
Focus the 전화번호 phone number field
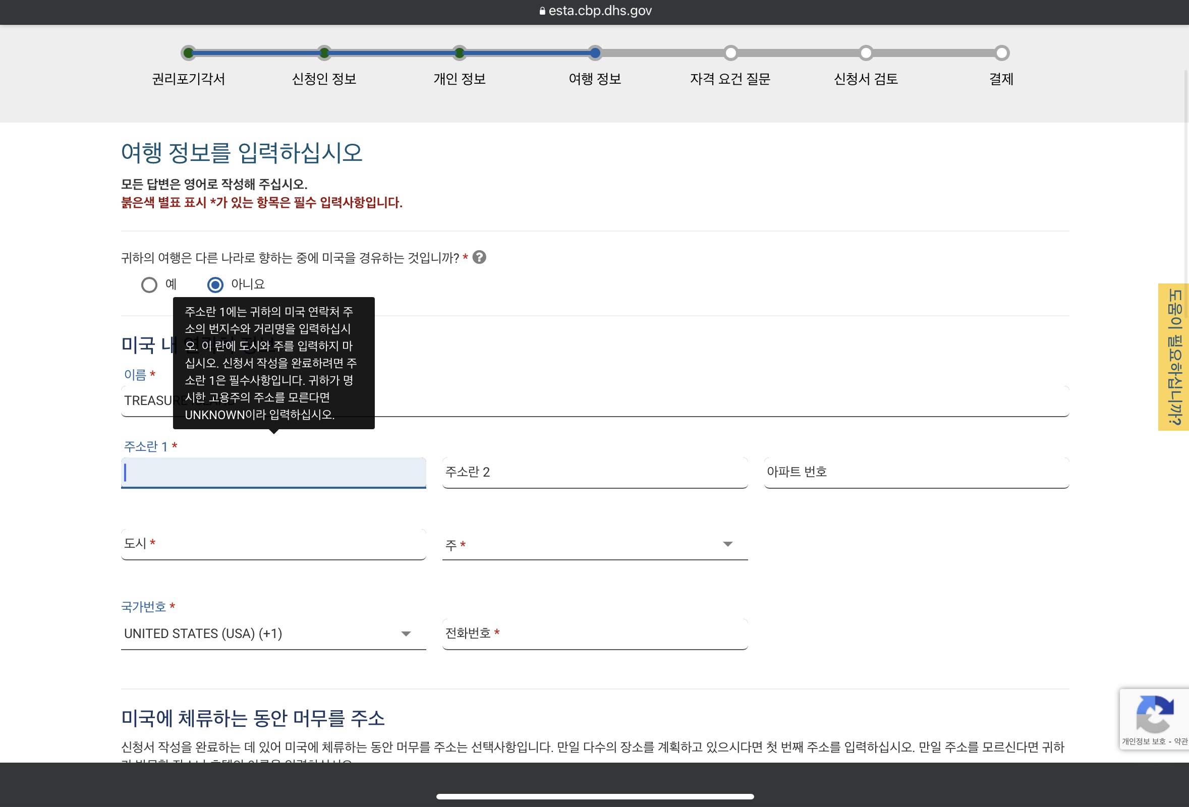pos(594,633)
